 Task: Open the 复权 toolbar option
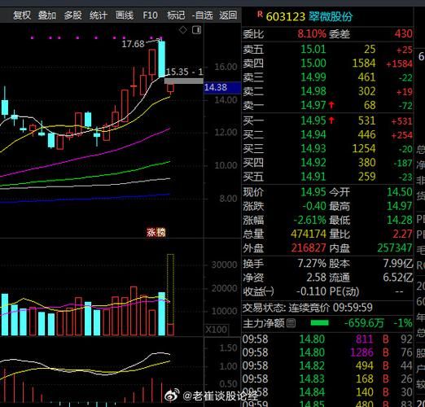[22, 15]
